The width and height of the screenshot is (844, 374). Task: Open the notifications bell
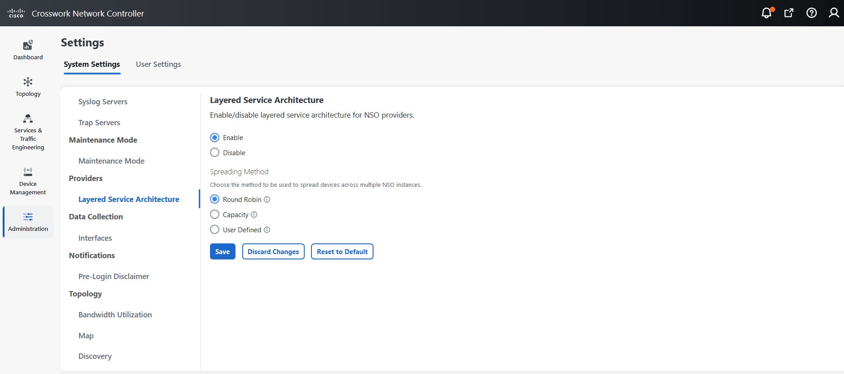767,13
